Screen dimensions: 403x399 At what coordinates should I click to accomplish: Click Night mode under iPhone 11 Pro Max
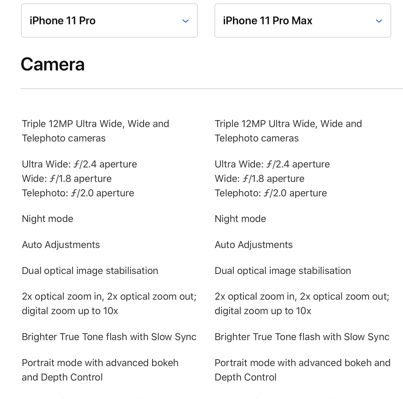(x=240, y=219)
